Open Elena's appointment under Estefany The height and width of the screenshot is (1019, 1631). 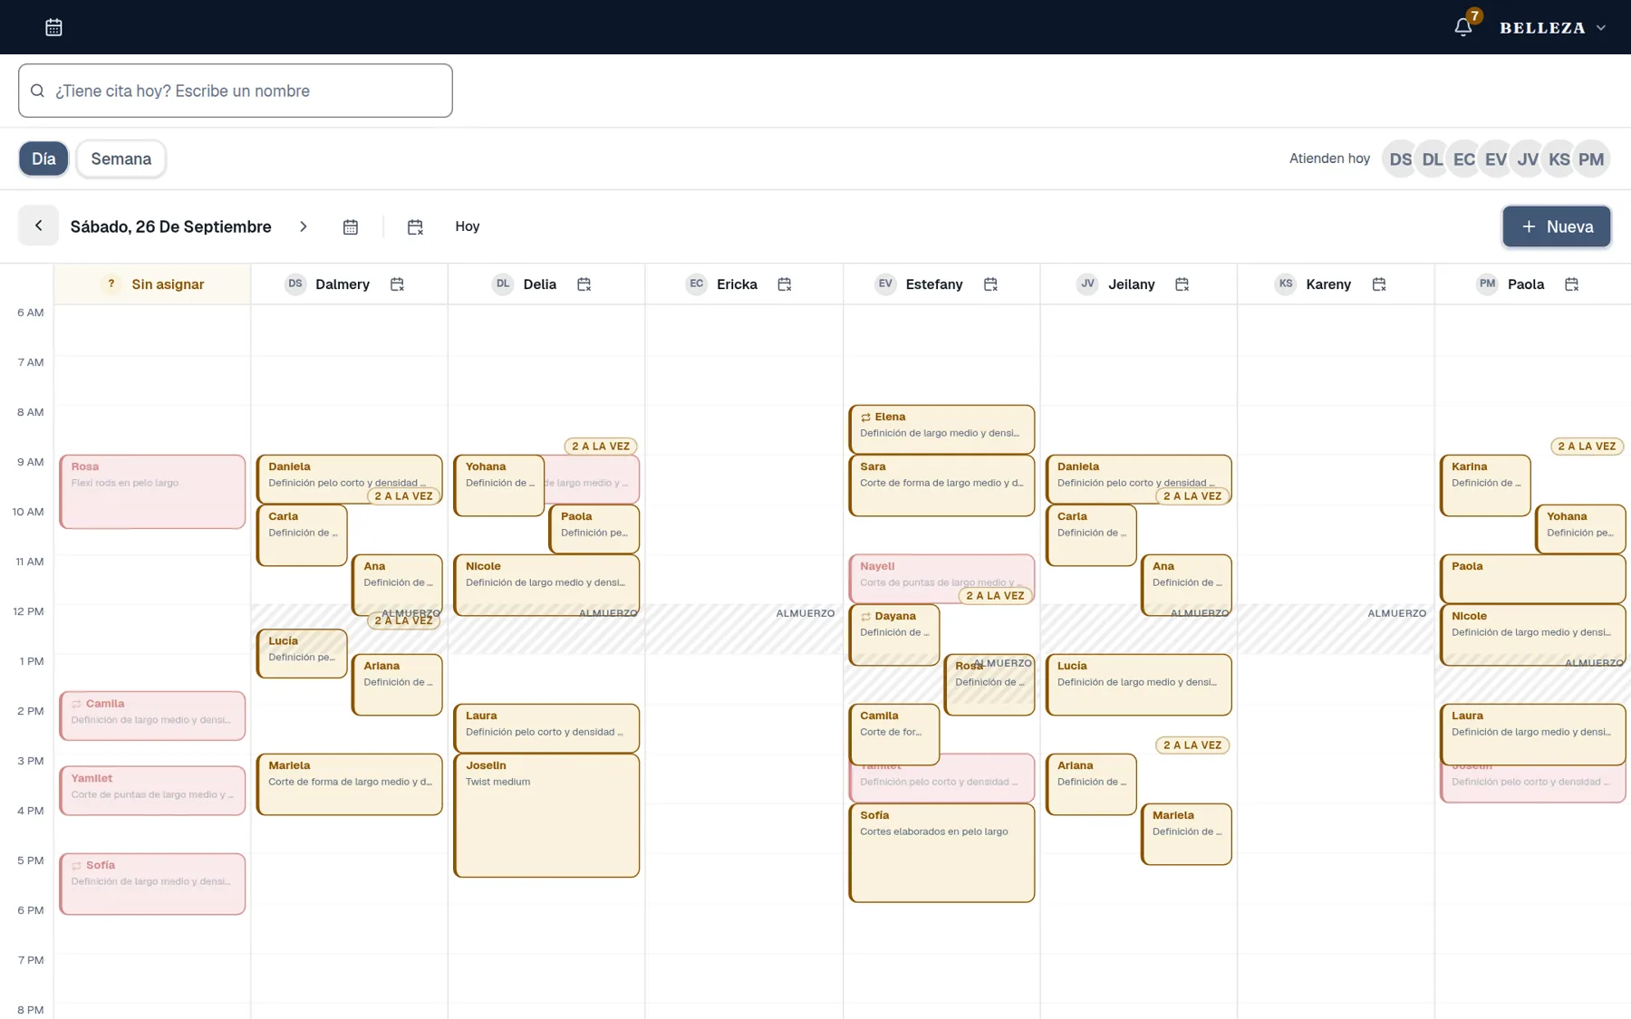coord(941,429)
